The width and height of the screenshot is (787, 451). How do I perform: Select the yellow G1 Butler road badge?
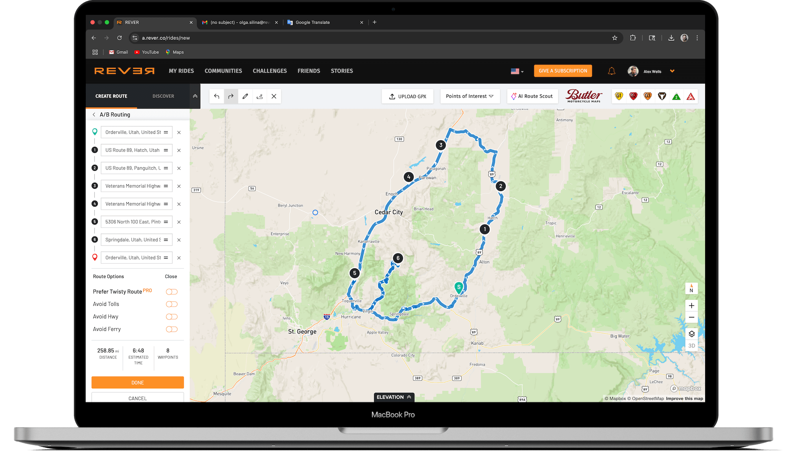click(619, 96)
